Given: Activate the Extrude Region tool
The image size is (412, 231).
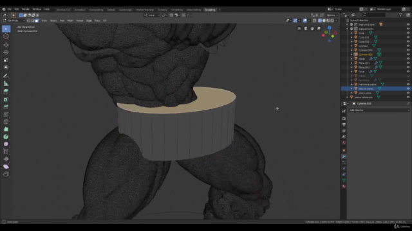Looking at the screenshot, I should point(6,92).
